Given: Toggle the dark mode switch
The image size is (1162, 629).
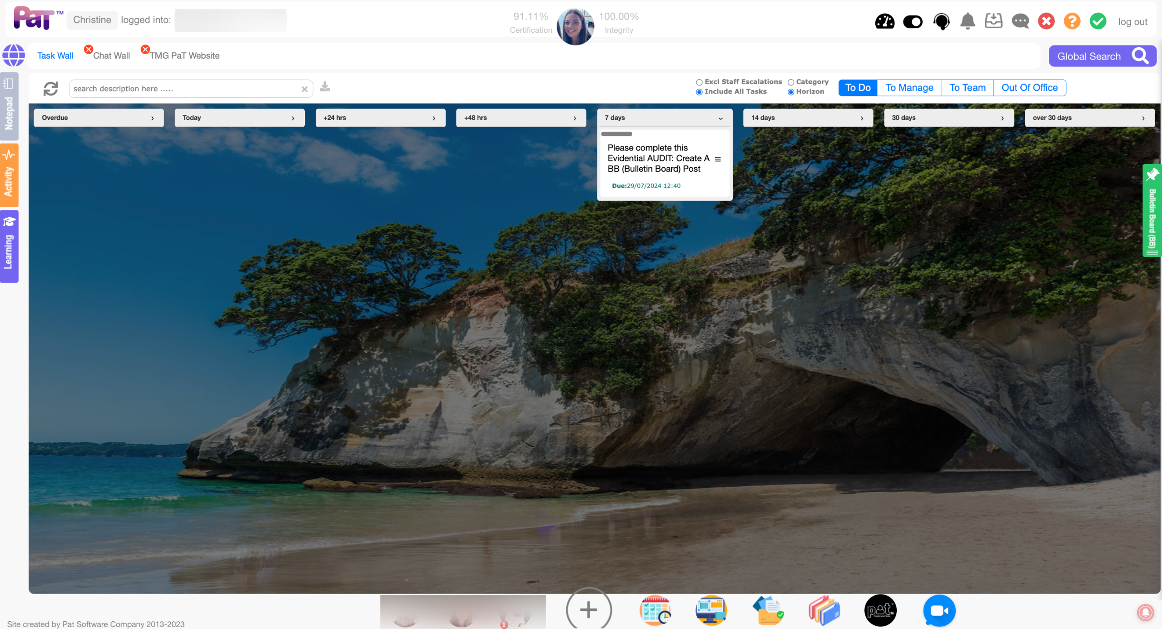Looking at the screenshot, I should [x=913, y=21].
